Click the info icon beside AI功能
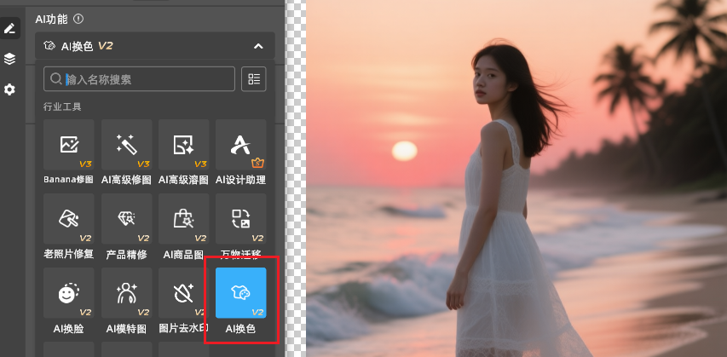 click(x=79, y=18)
